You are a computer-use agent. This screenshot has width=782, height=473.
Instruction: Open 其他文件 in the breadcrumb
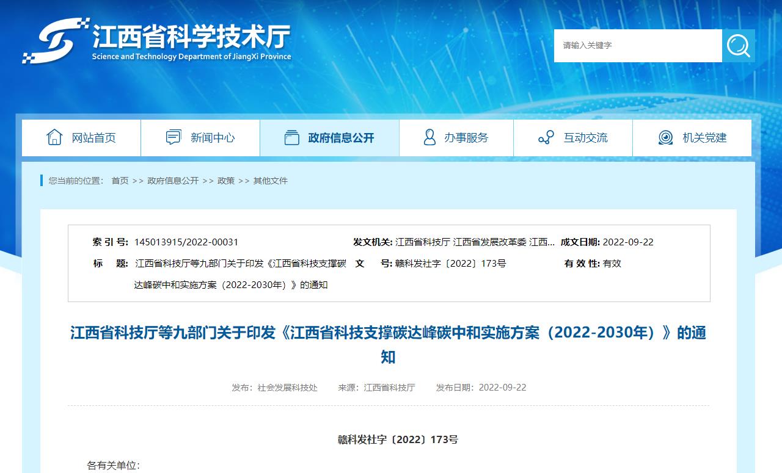[x=270, y=181]
